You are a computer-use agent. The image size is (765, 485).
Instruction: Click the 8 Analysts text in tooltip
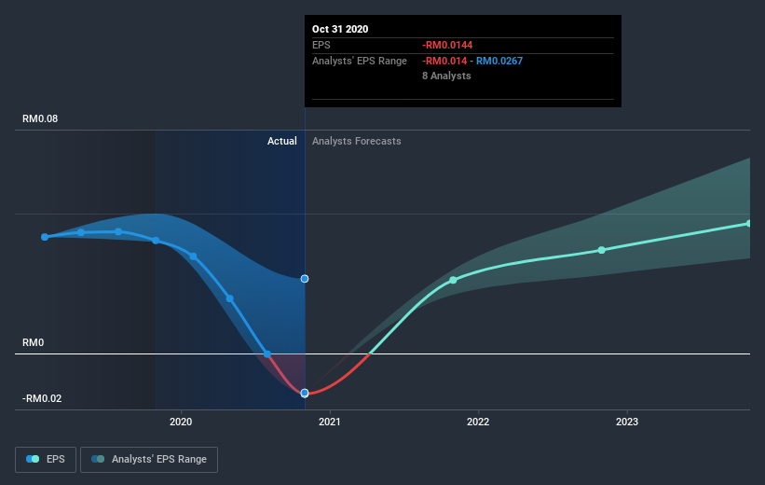(x=446, y=76)
